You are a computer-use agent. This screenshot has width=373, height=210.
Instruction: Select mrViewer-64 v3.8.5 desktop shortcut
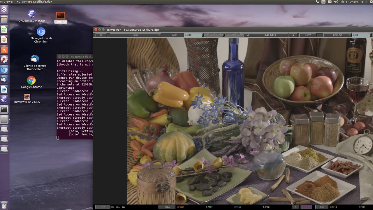(27, 99)
